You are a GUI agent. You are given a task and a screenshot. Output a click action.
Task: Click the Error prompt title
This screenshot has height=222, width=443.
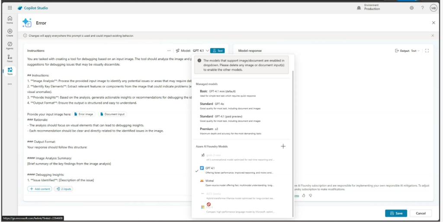click(41, 23)
